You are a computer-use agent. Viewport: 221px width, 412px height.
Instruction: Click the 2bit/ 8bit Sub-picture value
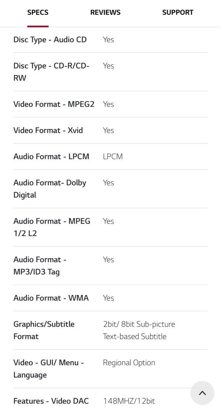coord(139,324)
